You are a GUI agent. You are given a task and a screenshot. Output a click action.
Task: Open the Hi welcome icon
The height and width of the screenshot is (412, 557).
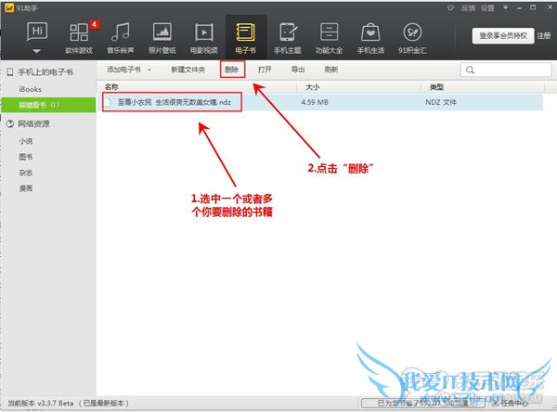click(37, 32)
